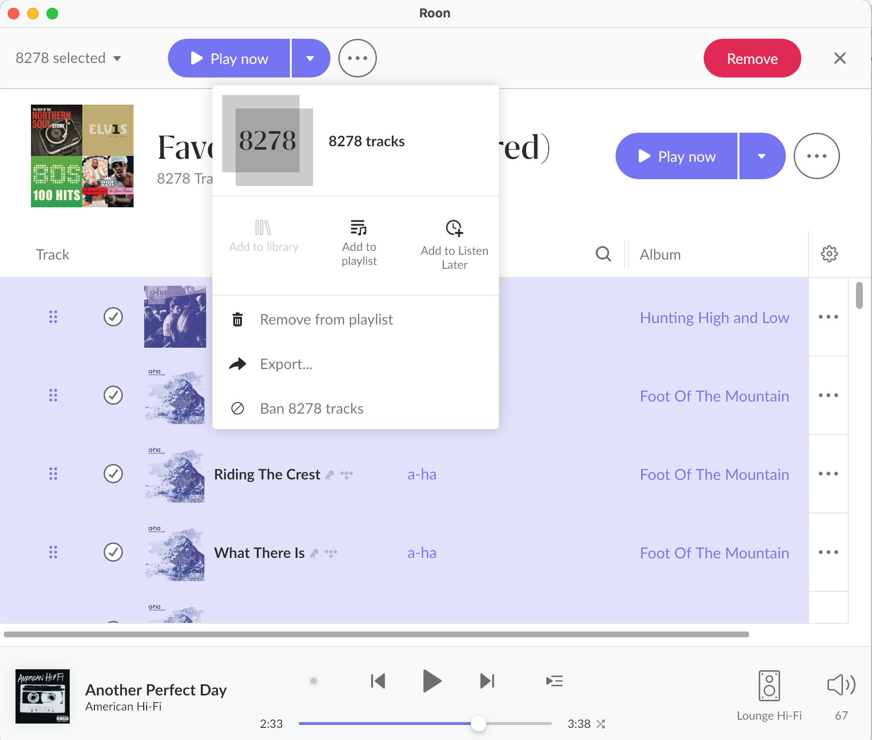Screen dimensions: 872x740
Task: Click the TIDAL source icon beside Riding The Crest
Action: point(346,475)
